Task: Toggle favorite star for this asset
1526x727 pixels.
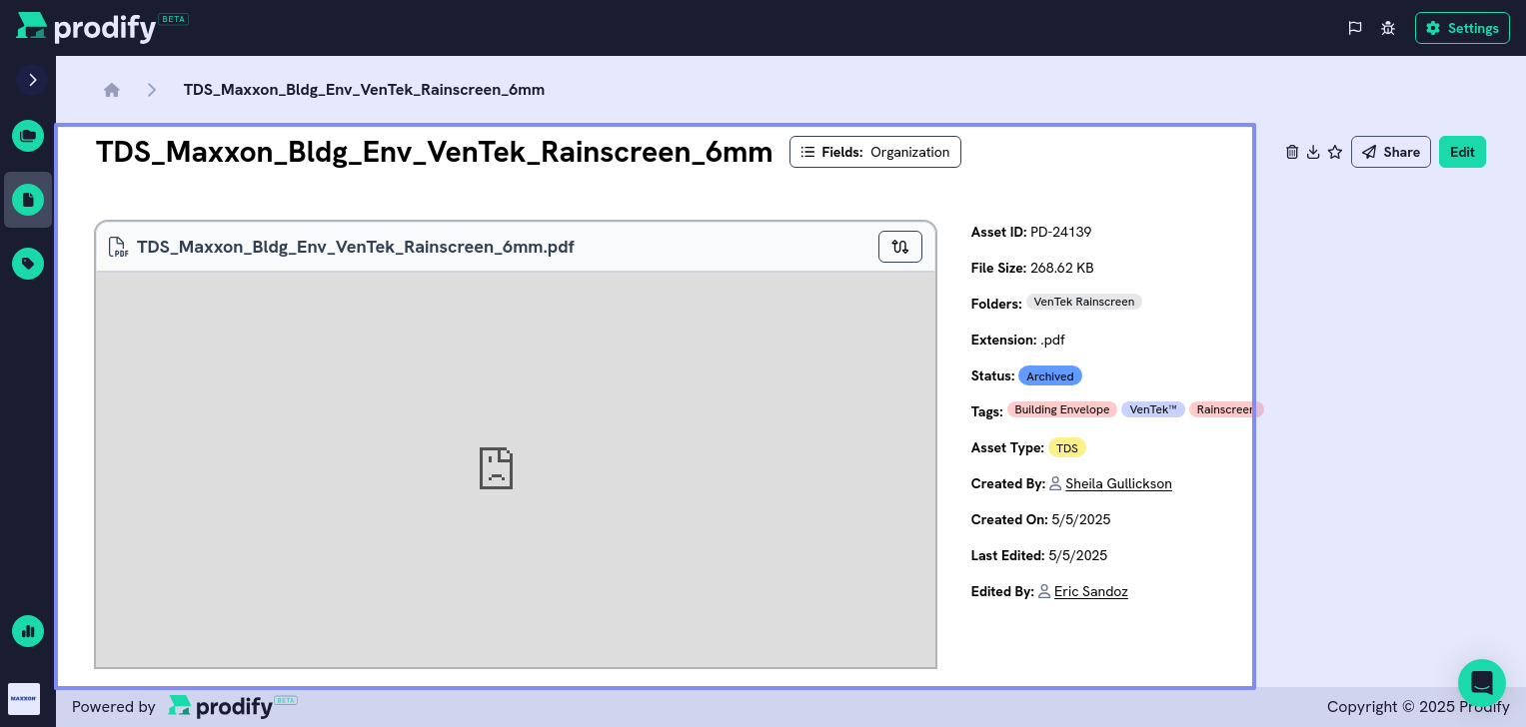Action: (x=1335, y=152)
